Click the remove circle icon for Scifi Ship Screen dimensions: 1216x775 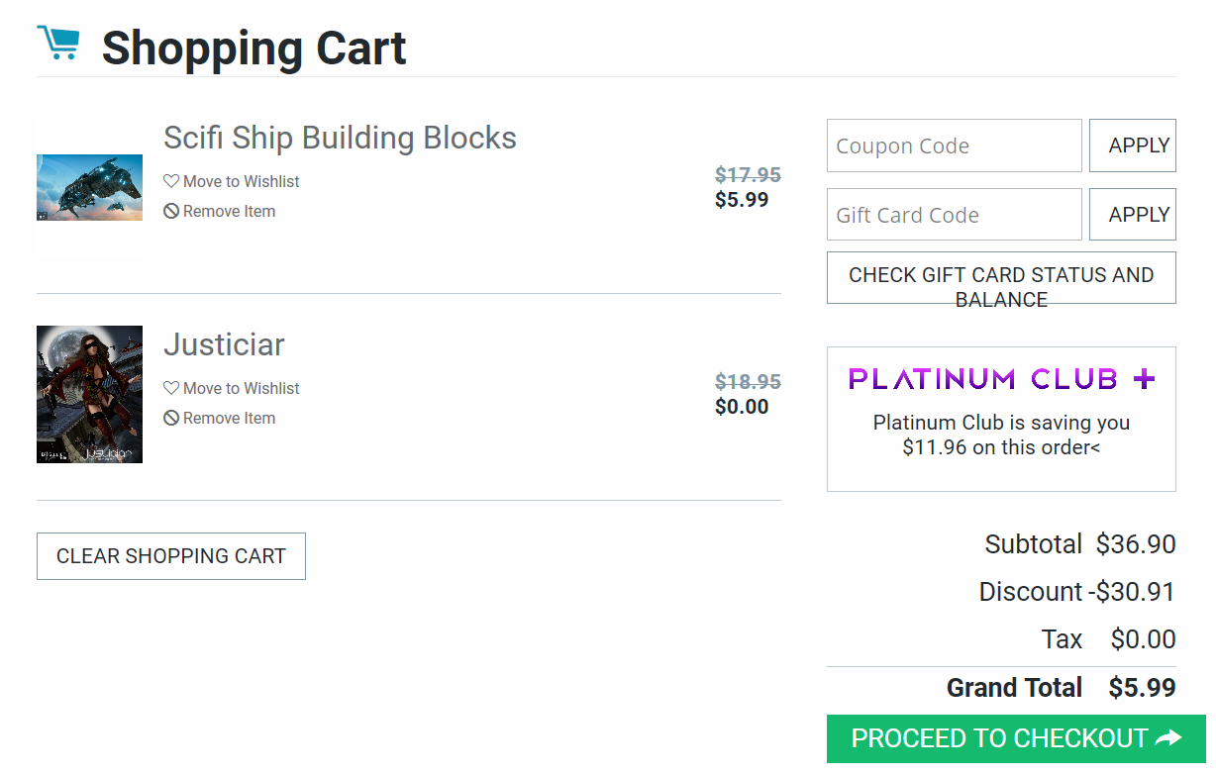tap(171, 211)
